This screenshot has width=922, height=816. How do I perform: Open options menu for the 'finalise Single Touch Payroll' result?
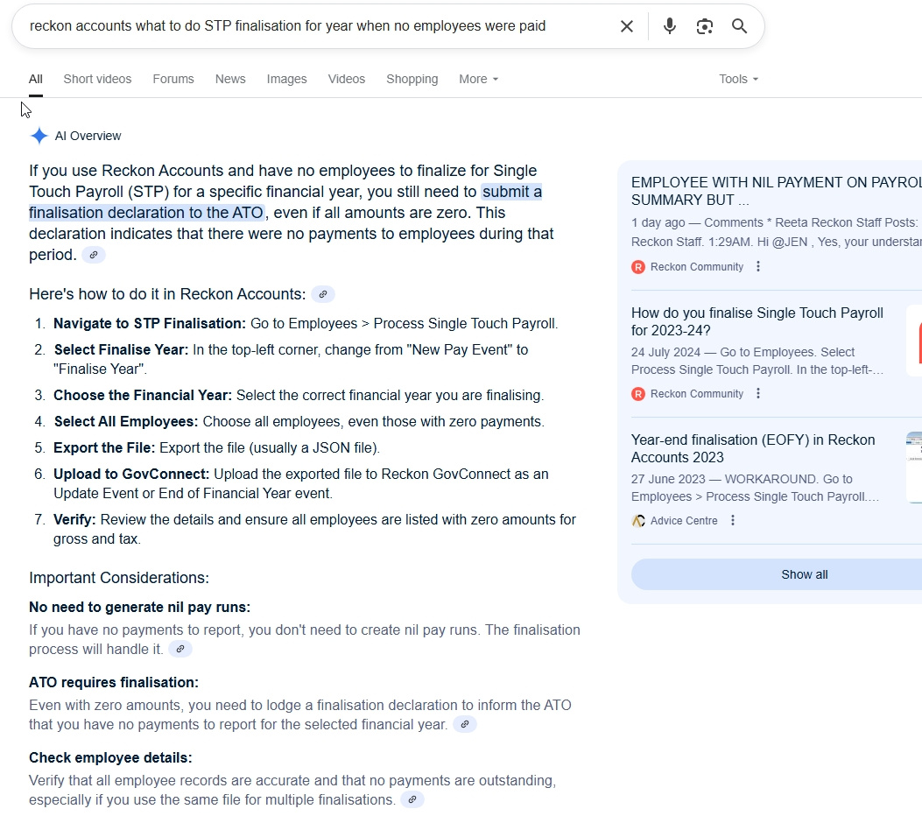758,394
